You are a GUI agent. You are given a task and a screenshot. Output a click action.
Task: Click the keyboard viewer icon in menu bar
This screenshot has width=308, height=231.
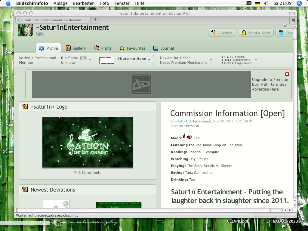click(249, 3)
